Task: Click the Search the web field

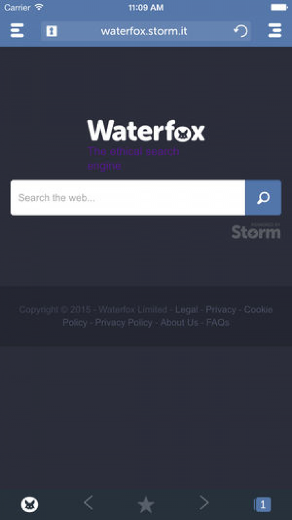Action: [x=128, y=197]
